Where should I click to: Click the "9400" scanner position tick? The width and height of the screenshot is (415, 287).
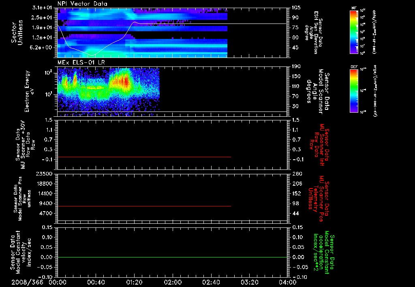pos(45,203)
